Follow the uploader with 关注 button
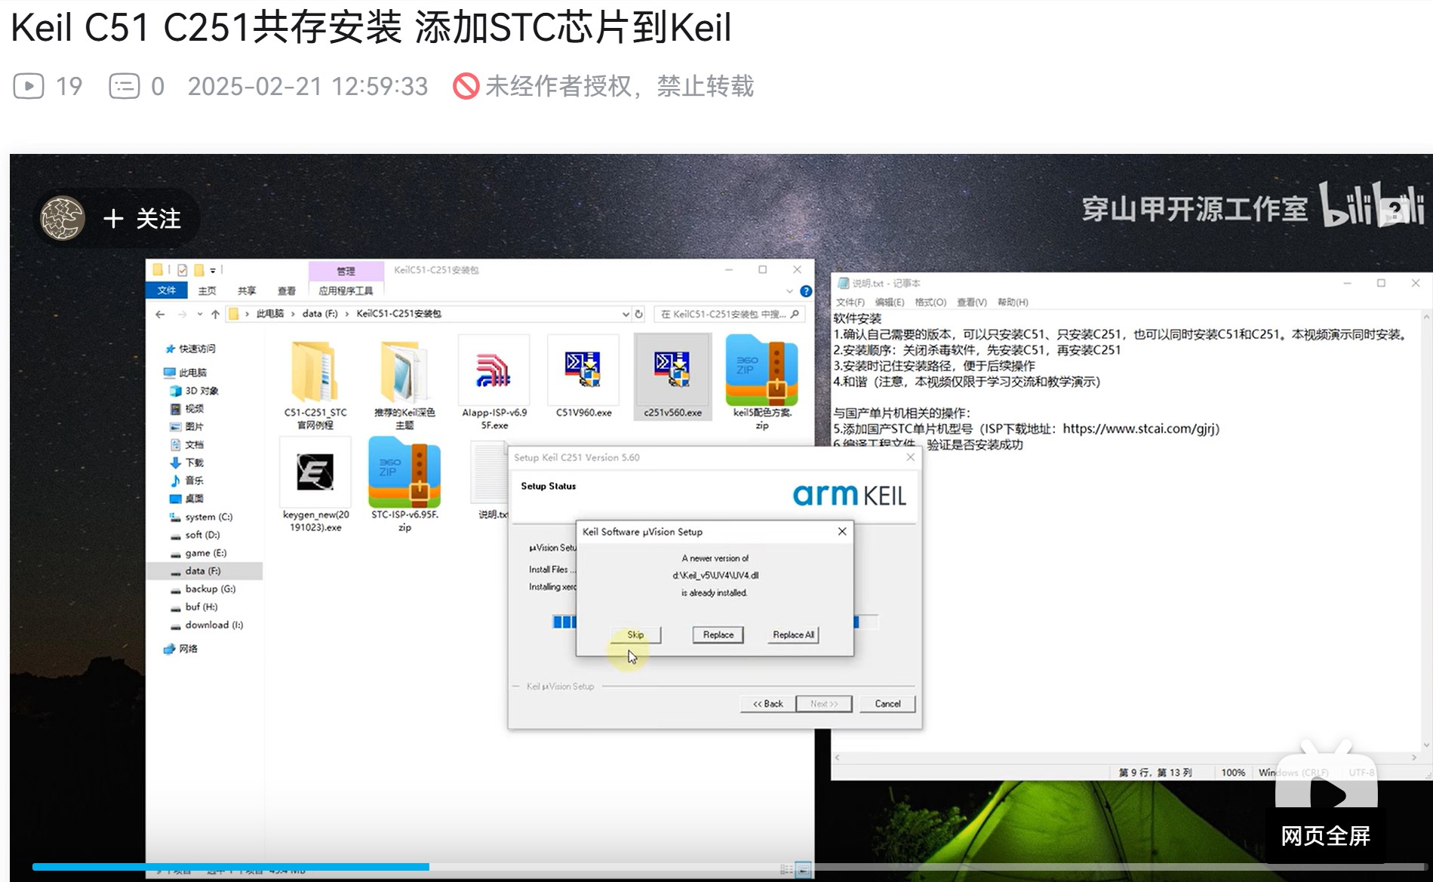This screenshot has width=1433, height=882. pyautogui.click(x=142, y=219)
